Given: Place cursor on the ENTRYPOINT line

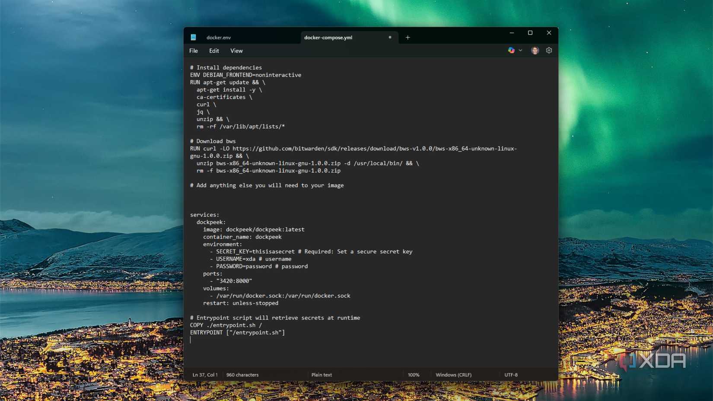Looking at the screenshot, I should 237,332.
